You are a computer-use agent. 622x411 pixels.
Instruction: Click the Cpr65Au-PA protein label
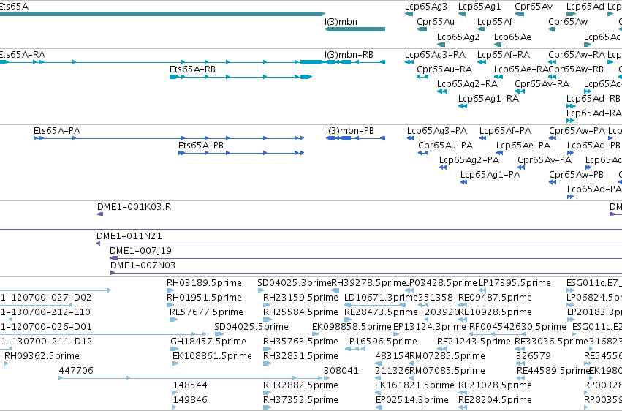tap(445, 146)
